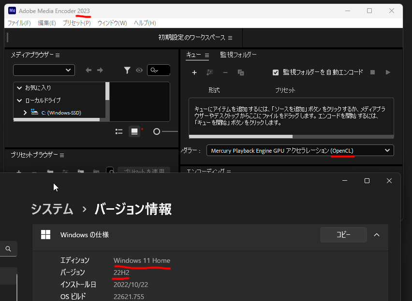Duplicate the selected queue item
The image size is (412, 301).
pos(241,72)
